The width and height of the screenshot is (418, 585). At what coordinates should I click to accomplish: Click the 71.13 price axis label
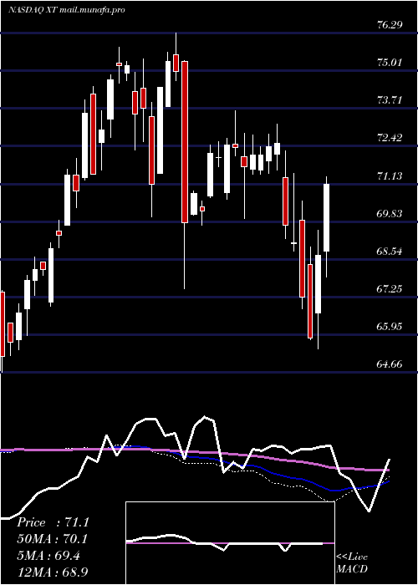pos(390,175)
